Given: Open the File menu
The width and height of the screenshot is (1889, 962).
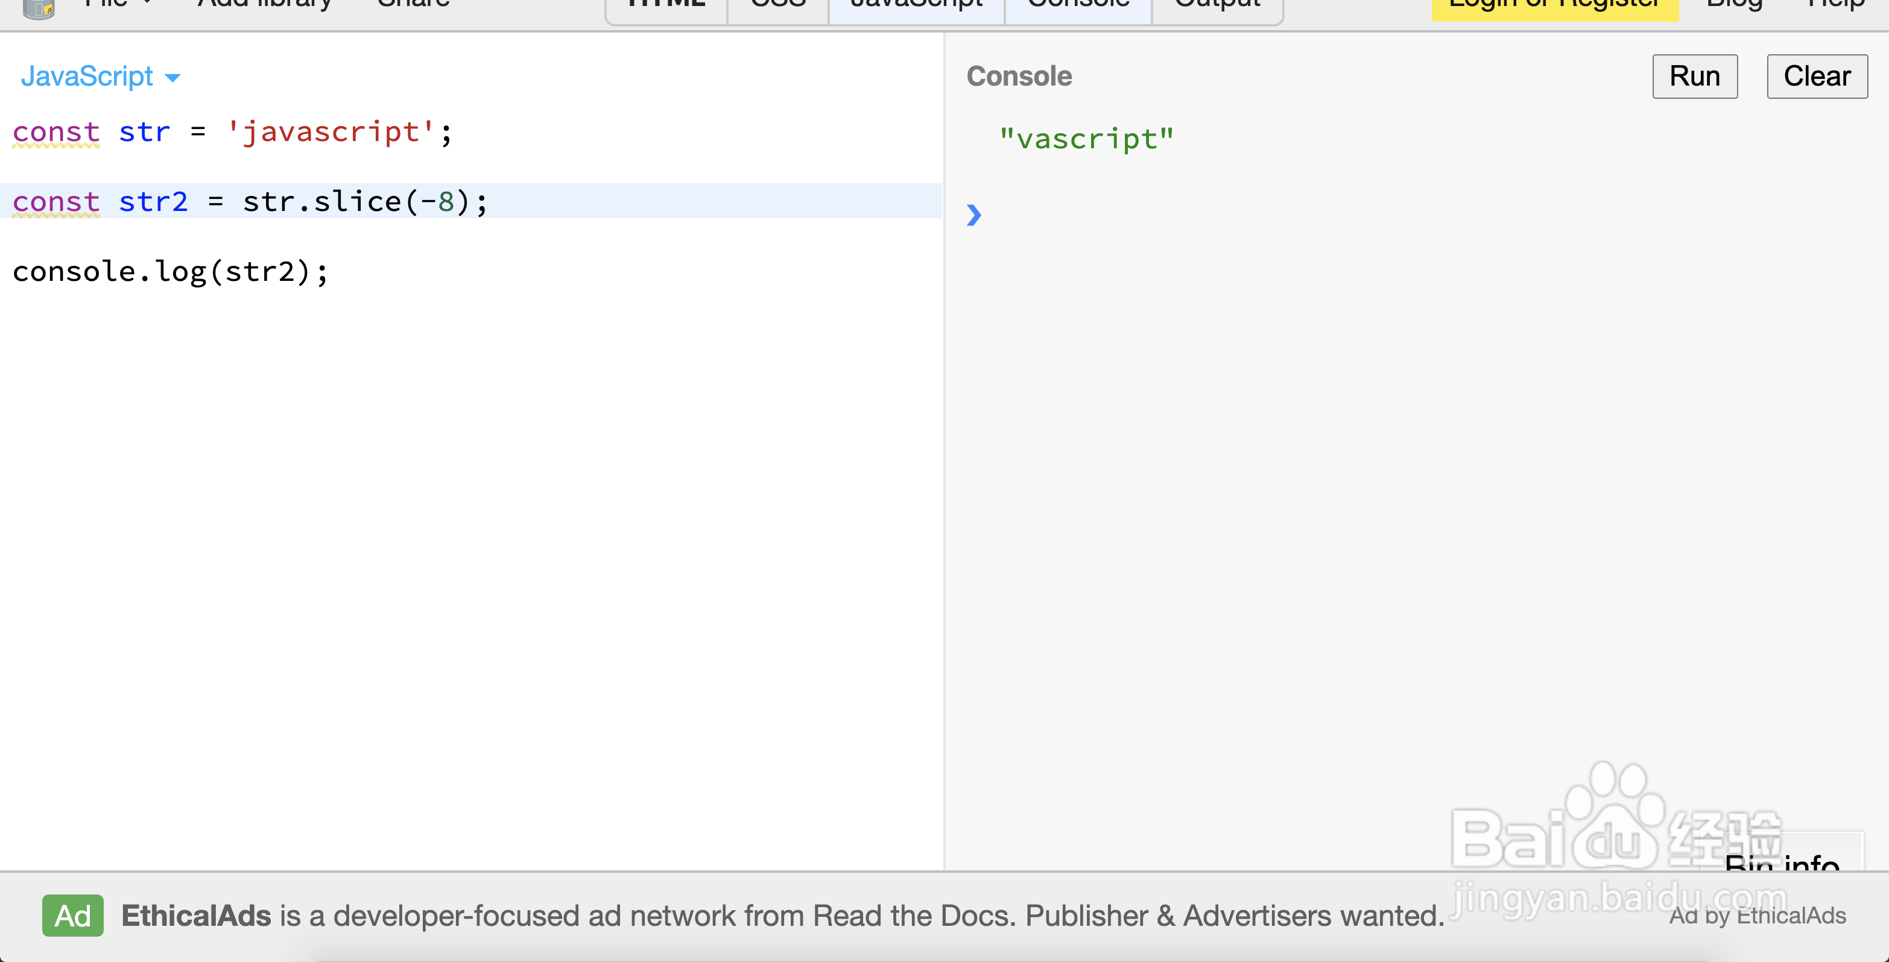Looking at the screenshot, I should point(118,4).
